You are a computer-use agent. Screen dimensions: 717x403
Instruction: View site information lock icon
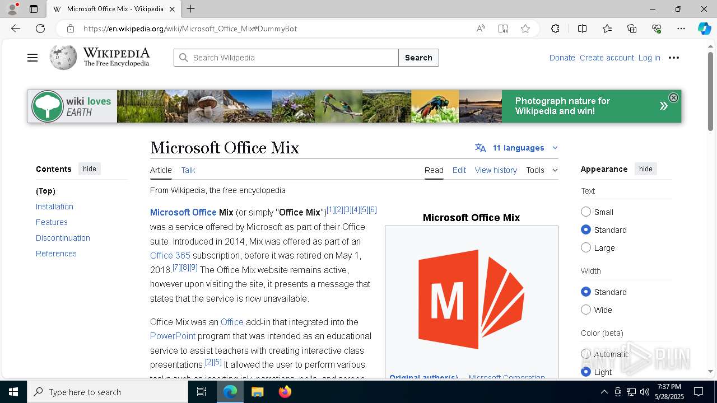click(x=71, y=29)
